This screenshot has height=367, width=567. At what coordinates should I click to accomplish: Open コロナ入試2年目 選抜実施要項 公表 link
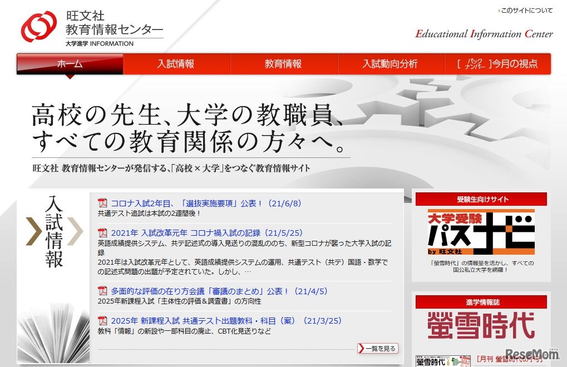coord(206,204)
